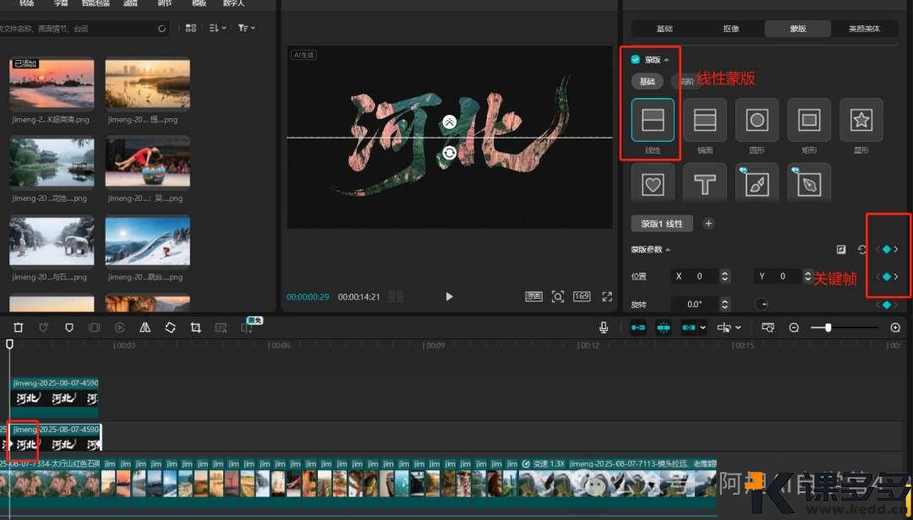
Task: Enter fullscreen preview with the expand icon
Action: [607, 296]
